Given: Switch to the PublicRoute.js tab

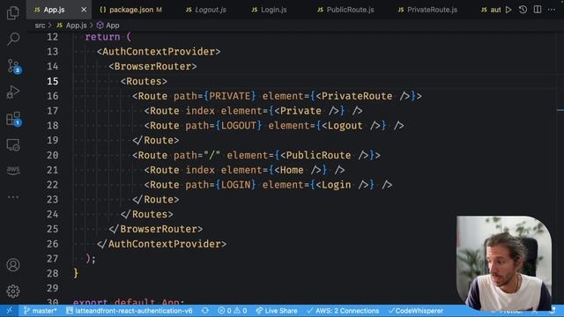Looking at the screenshot, I should pos(345,10).
